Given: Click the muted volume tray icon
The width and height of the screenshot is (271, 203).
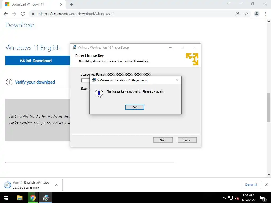Looking at the screenshot, I should 237,198.
